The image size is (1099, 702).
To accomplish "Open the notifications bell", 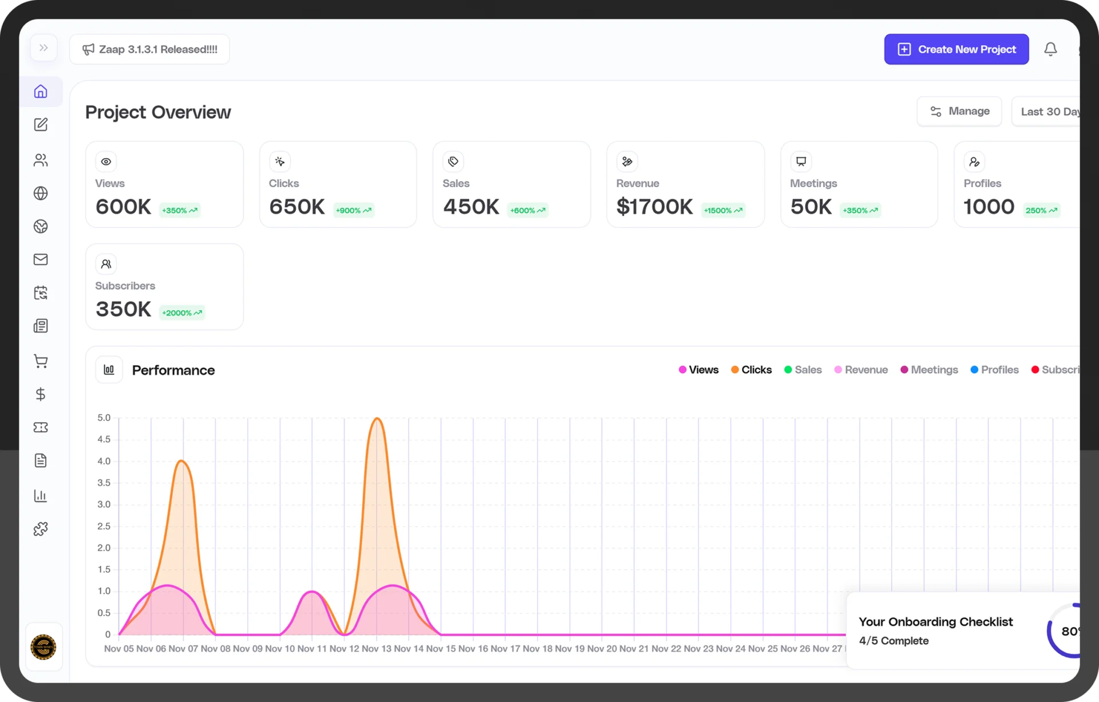I will [x=1050, y=49].
